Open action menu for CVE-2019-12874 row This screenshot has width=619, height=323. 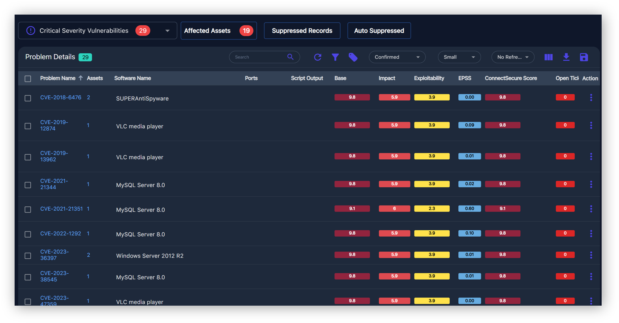[591, 125]
